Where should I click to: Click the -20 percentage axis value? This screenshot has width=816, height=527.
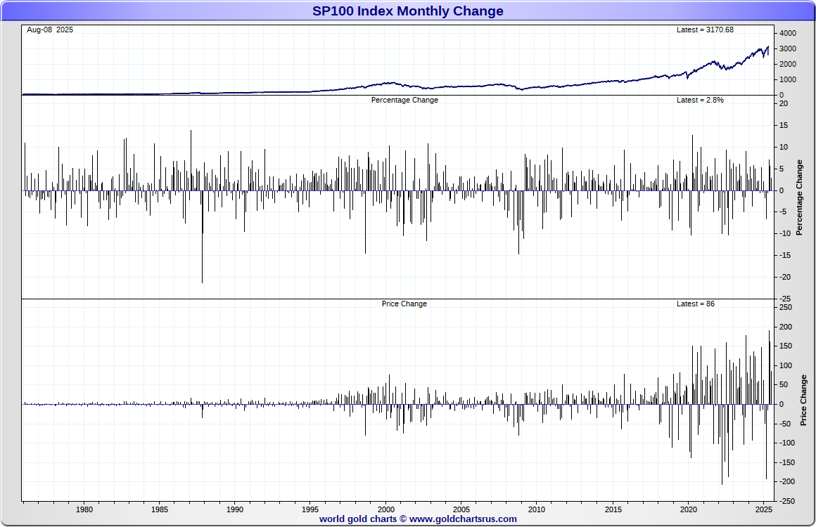(x=785, y=278)
